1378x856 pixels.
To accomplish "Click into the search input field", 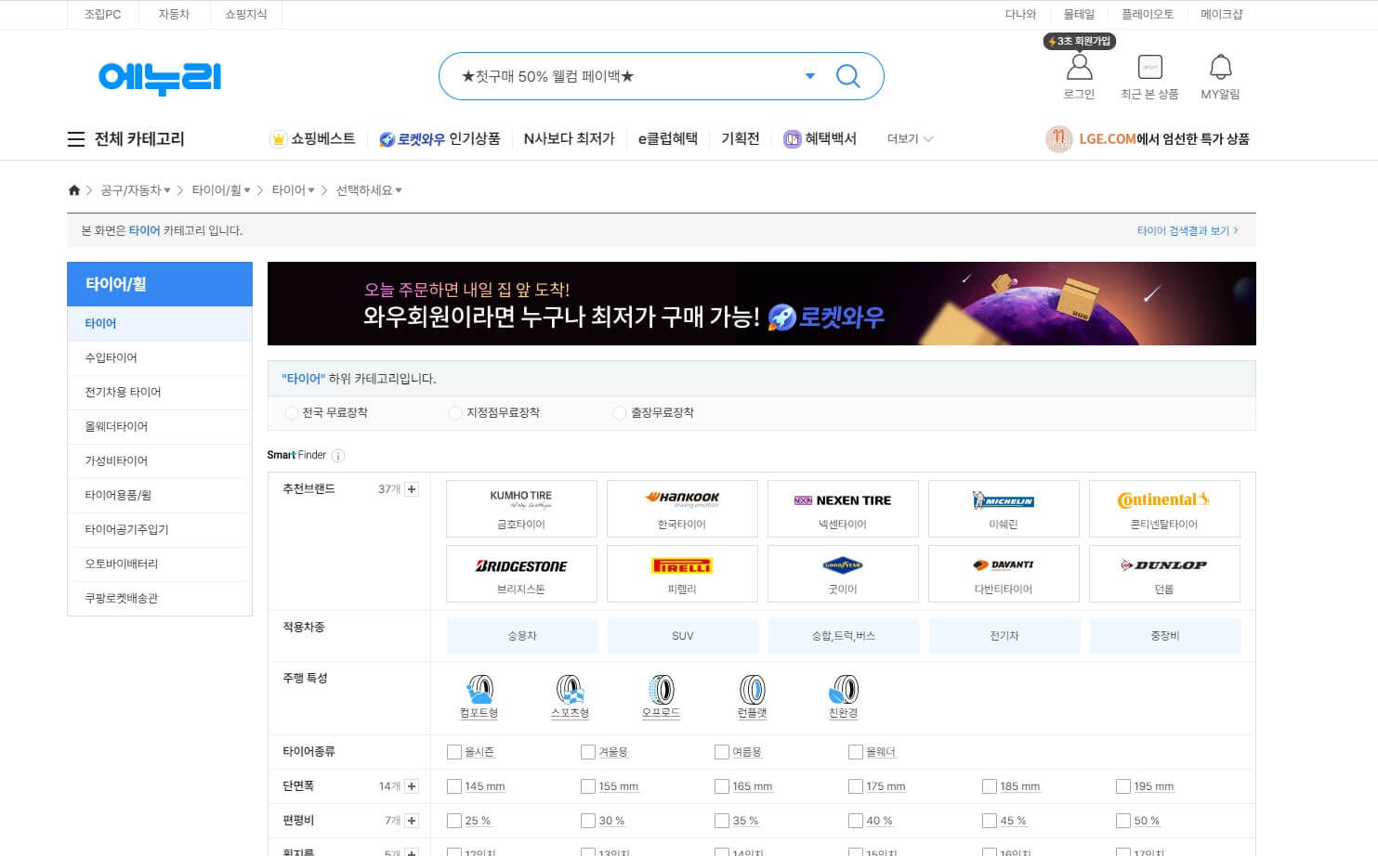I will click(623, 76).
